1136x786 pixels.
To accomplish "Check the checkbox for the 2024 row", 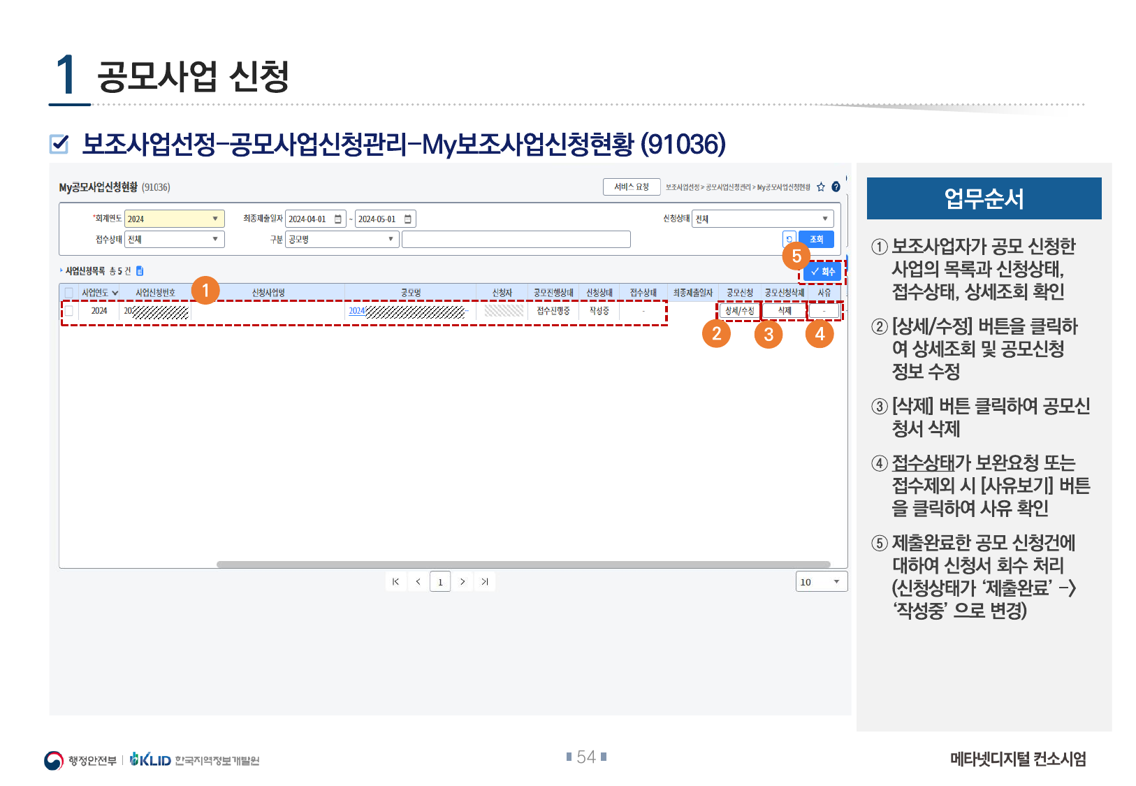I will [68, 311].
